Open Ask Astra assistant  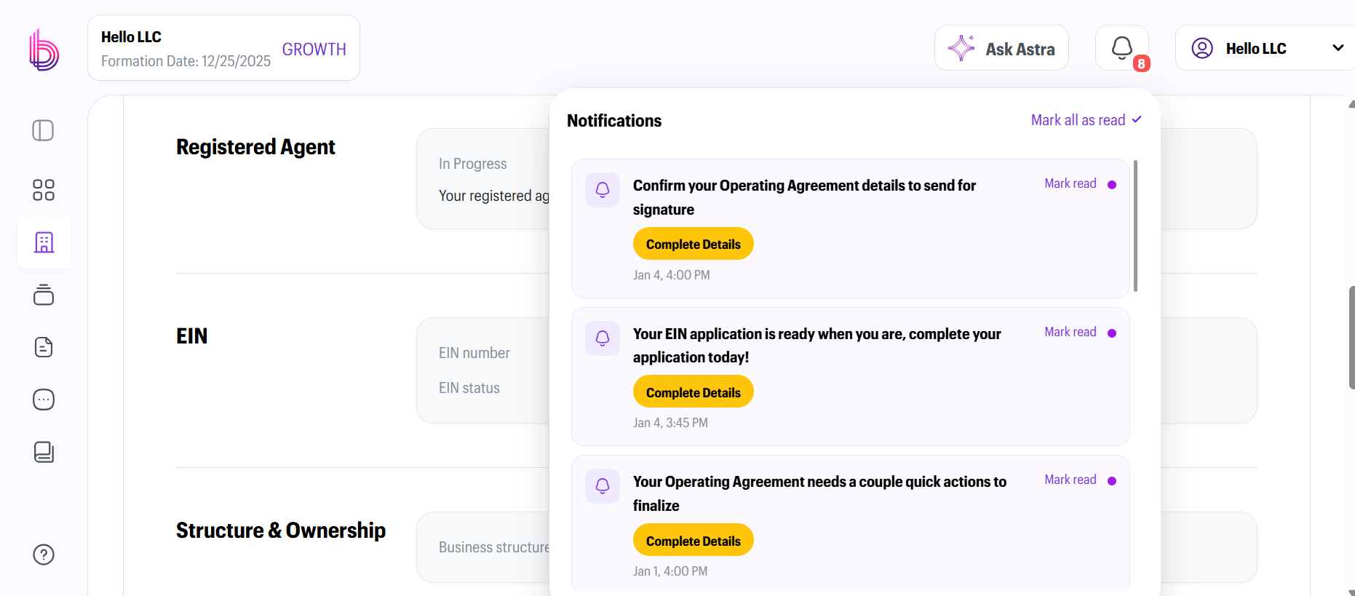1001,48
